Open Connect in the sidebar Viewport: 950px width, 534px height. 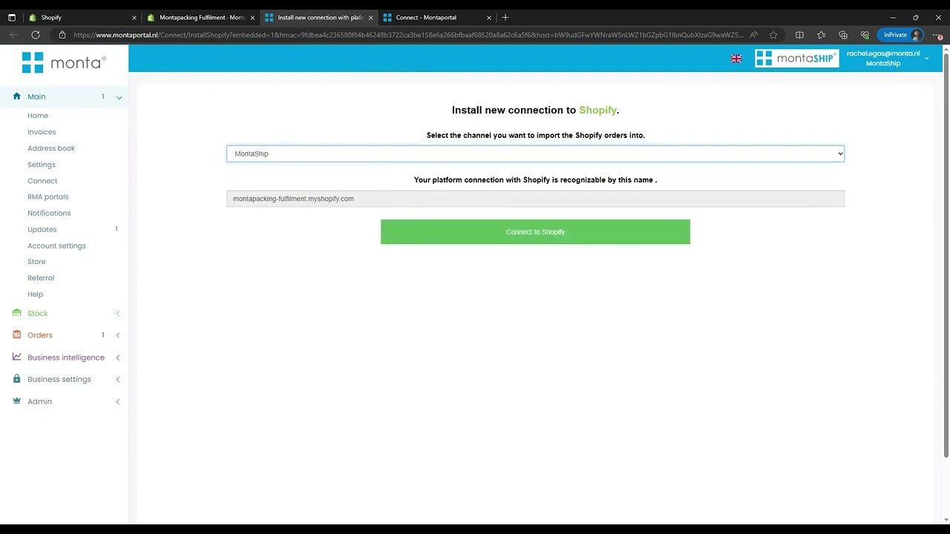[42, 181]
